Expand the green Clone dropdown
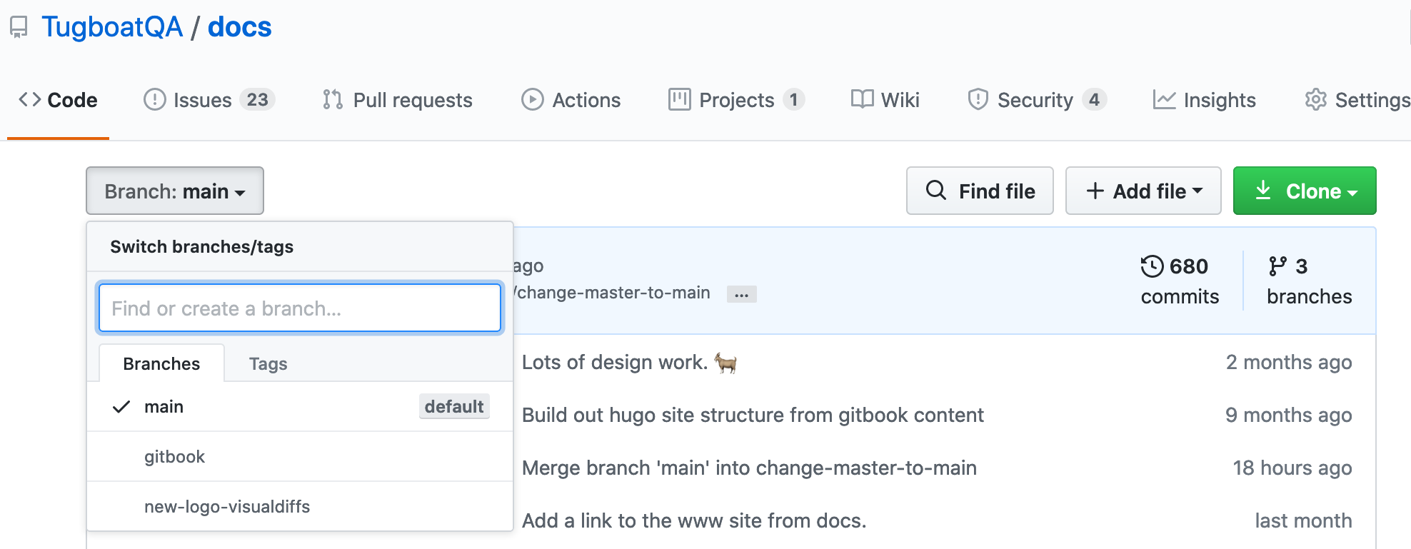 click(x=1305, y=191)
